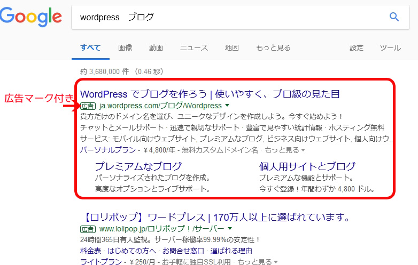The image size is (418, 265).
Task: Open the パーソナルプラン link
Action: tap(108, 150)
